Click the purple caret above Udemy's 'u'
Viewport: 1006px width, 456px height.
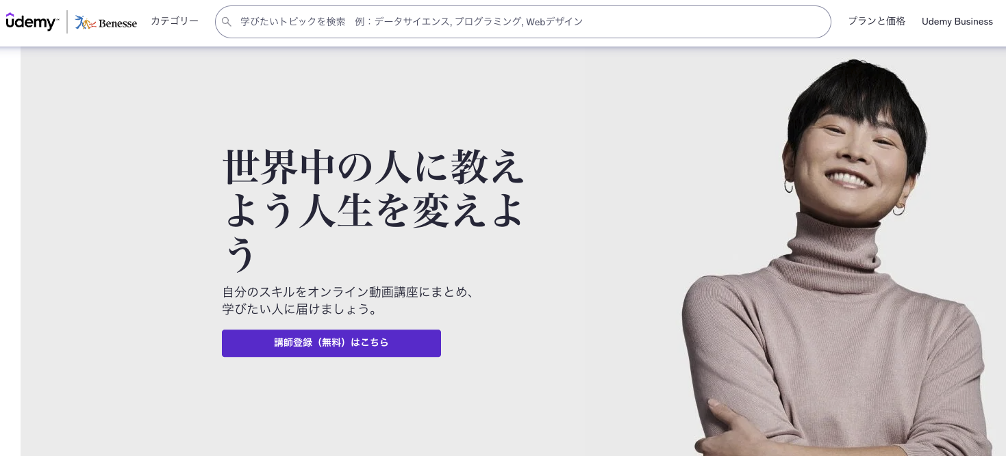click(x=10, y=15)
